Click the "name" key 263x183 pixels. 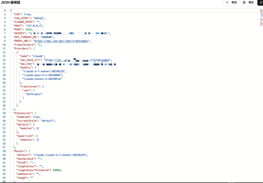tap(24, 56)
